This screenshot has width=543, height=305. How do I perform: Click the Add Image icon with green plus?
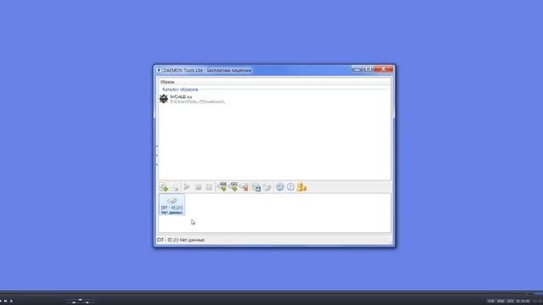pyautogui.click(x=164, y=187)
